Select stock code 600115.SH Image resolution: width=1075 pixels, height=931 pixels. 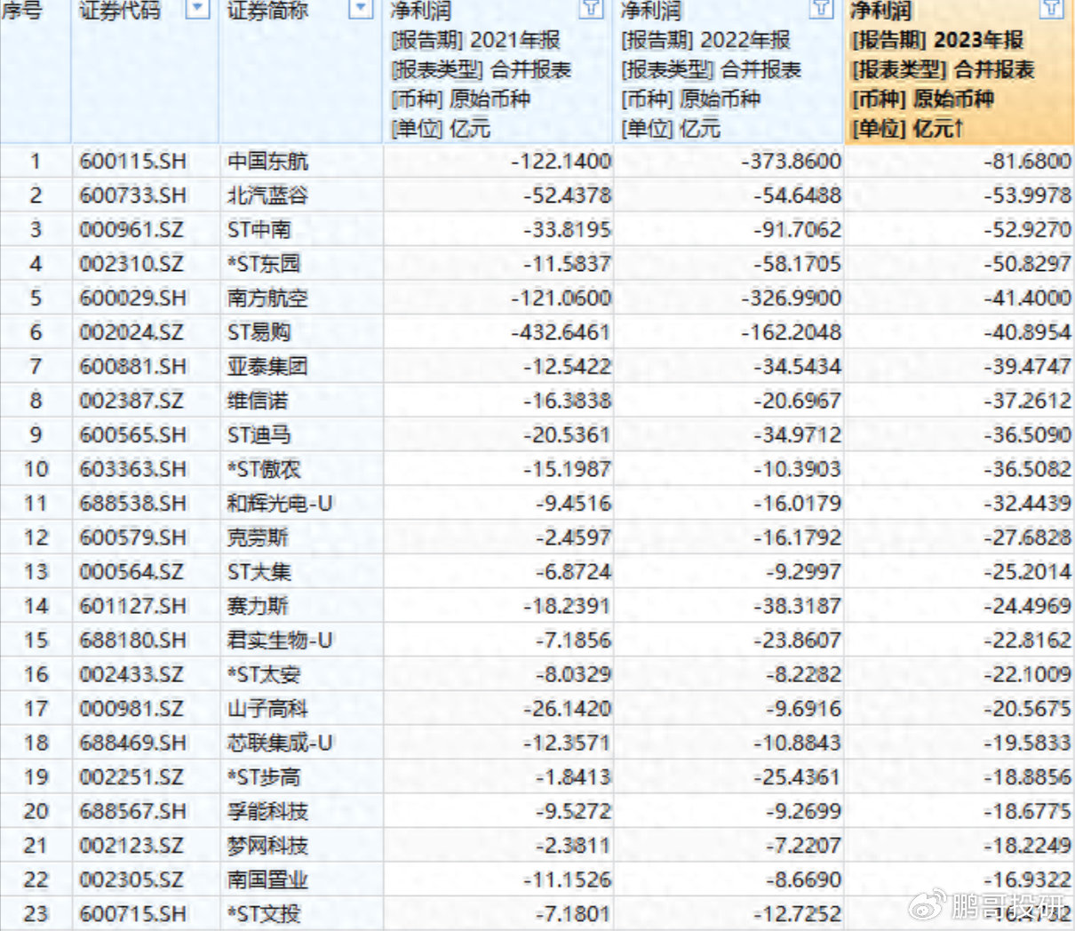pos(133,162)
